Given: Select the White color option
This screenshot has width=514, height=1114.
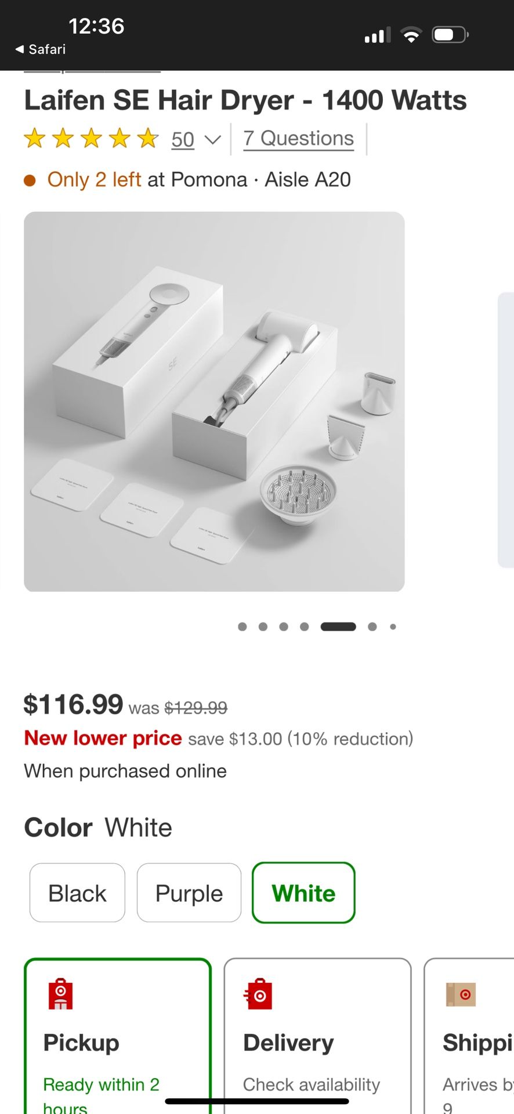Looking at the screenshot, I should pos(303,893).
